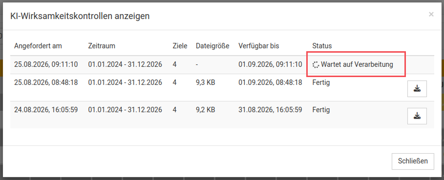Download the report requested 25.08.2026, 08:48:18
This screenshot has height=180, width=444.
click(x=417, y=89)
